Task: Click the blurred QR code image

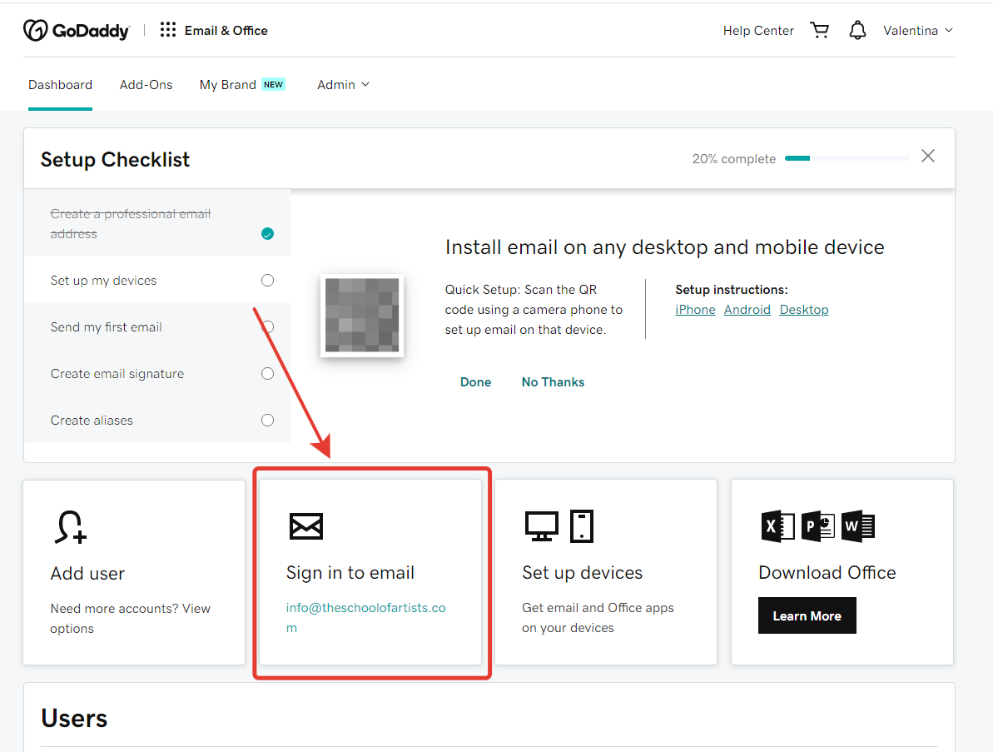Action: (362, 316)
